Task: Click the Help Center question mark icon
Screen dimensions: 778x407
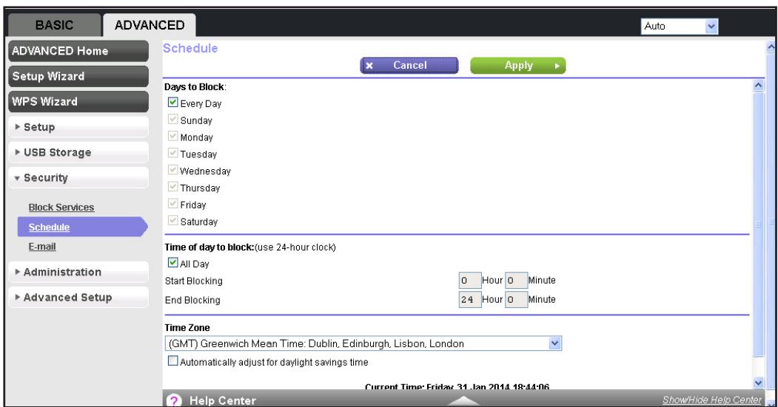Action: tap(174, 400)
